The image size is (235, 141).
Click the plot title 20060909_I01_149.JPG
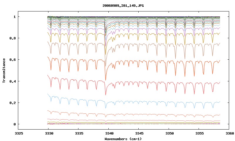click(x=123, y=6)
